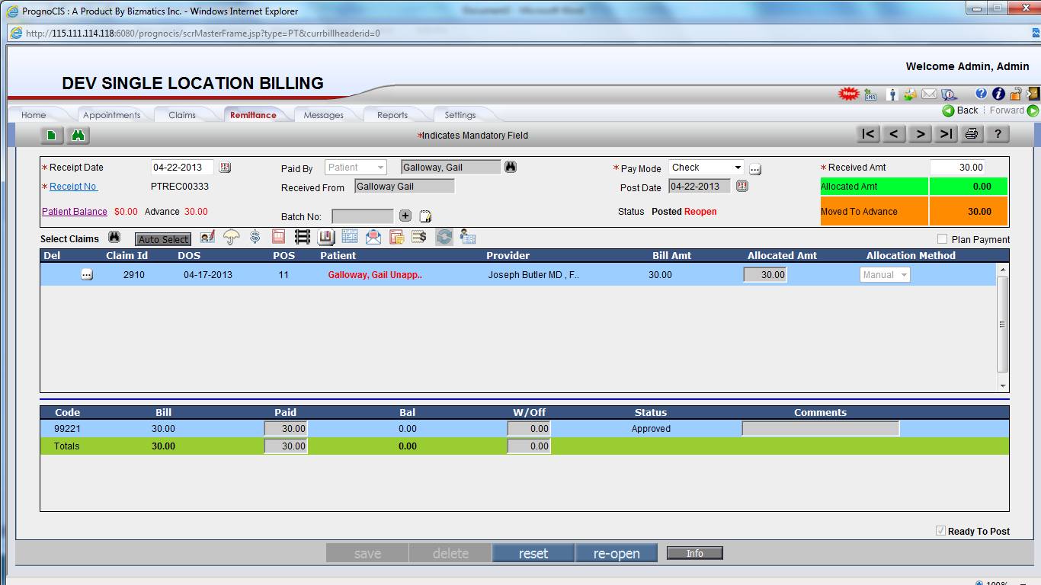Click the re-open button

[617, 554]
